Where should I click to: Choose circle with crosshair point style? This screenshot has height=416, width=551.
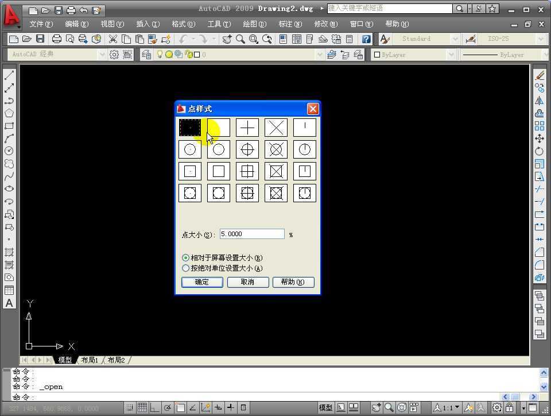[x=247, y=149]
